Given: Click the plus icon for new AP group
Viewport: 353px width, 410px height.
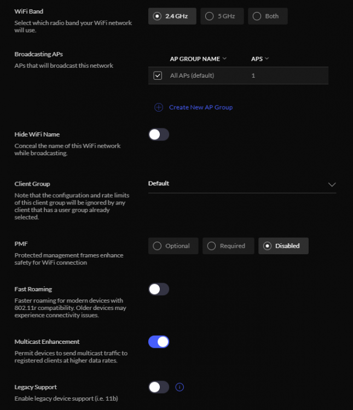Looking at the screenshot, I should (x=159, y=107).
